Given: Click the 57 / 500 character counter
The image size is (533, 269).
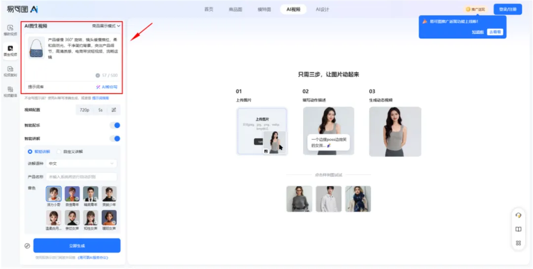Looking at the screenshot, I should coord(110,75).
